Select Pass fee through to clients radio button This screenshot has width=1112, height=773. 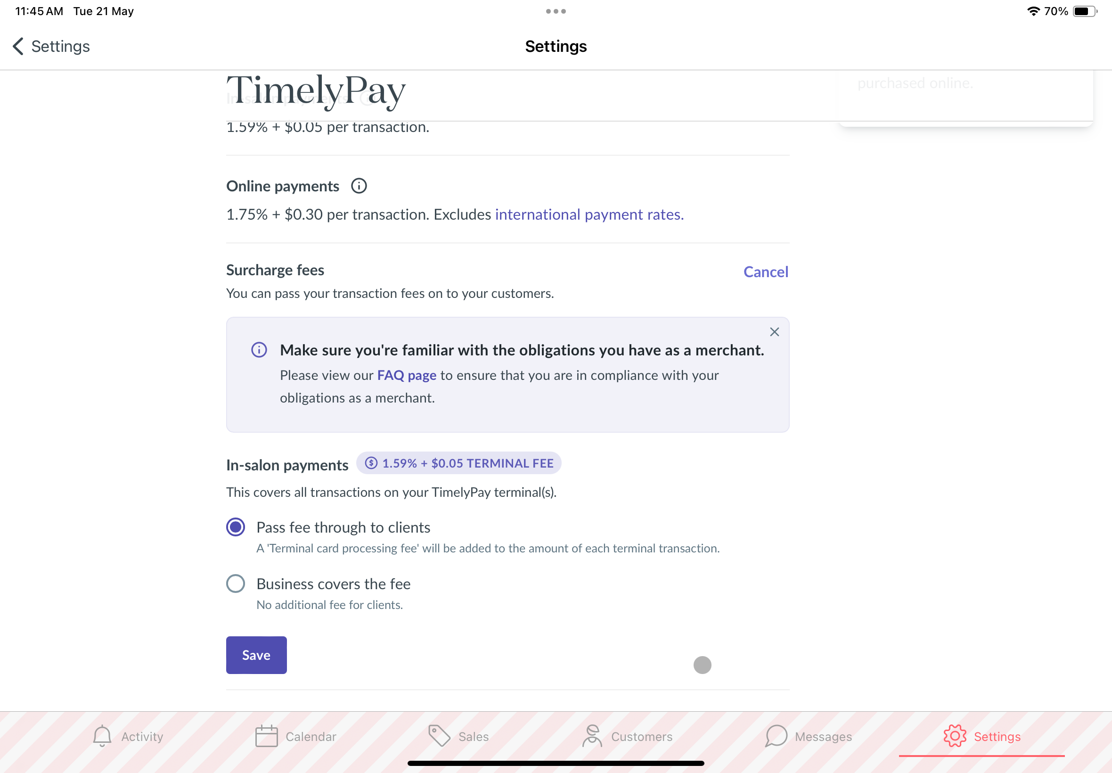[x=236, y=526]
